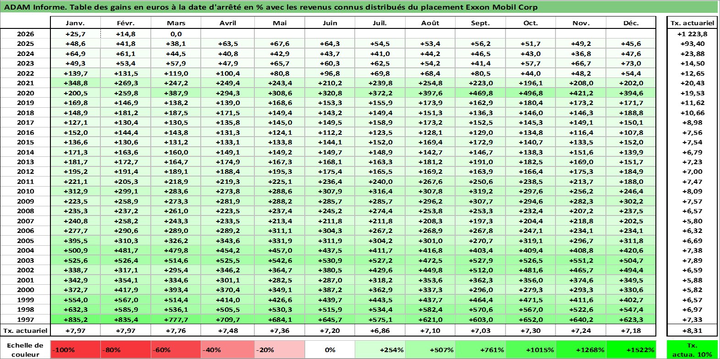Image resolution: width=720 pixels, height=359 pixels.
Task: Click the +7,97 actuarial rate under Janv.
Action: 75,331
